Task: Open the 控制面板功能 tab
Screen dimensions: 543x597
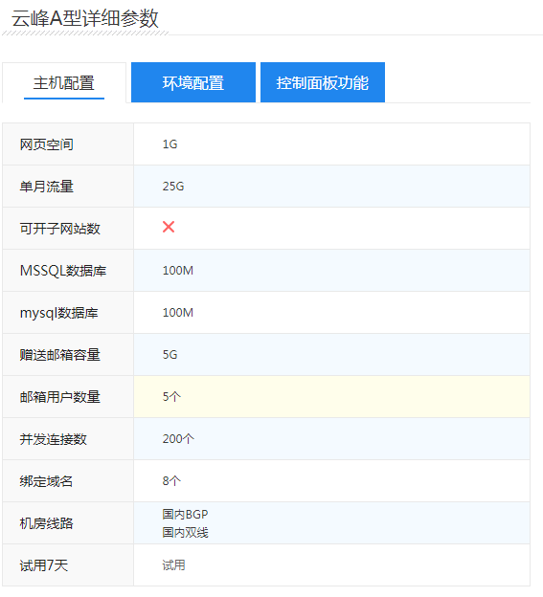Action: [x=323, y=82]
